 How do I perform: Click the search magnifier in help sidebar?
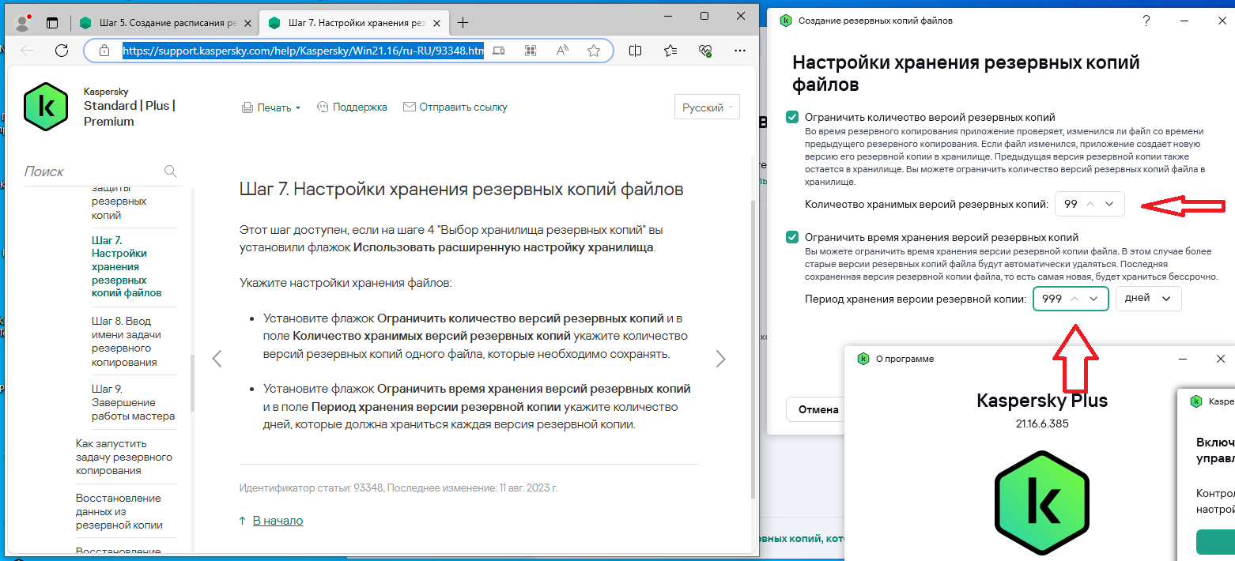pos(170,171)
